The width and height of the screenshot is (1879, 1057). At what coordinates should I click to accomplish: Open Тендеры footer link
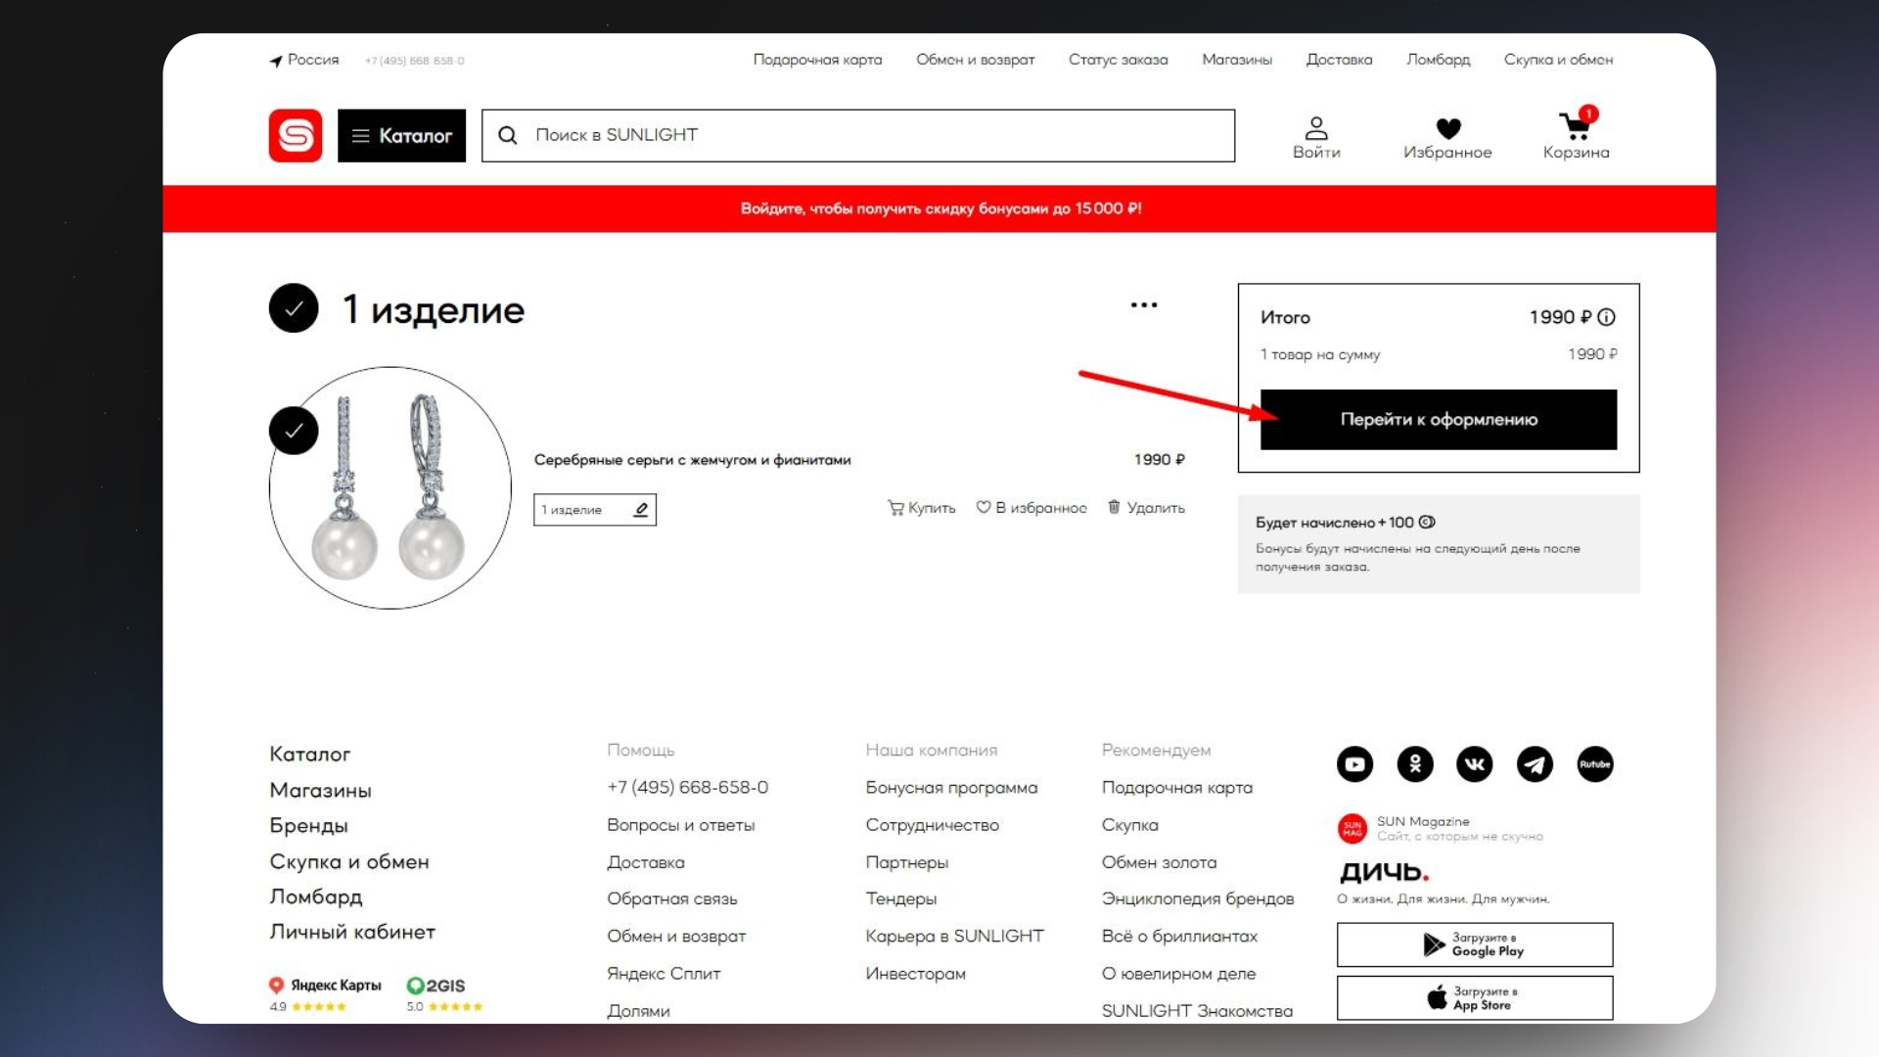click(x=901, y=898)
